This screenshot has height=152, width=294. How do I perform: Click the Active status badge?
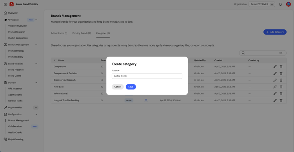coord(129,100)
